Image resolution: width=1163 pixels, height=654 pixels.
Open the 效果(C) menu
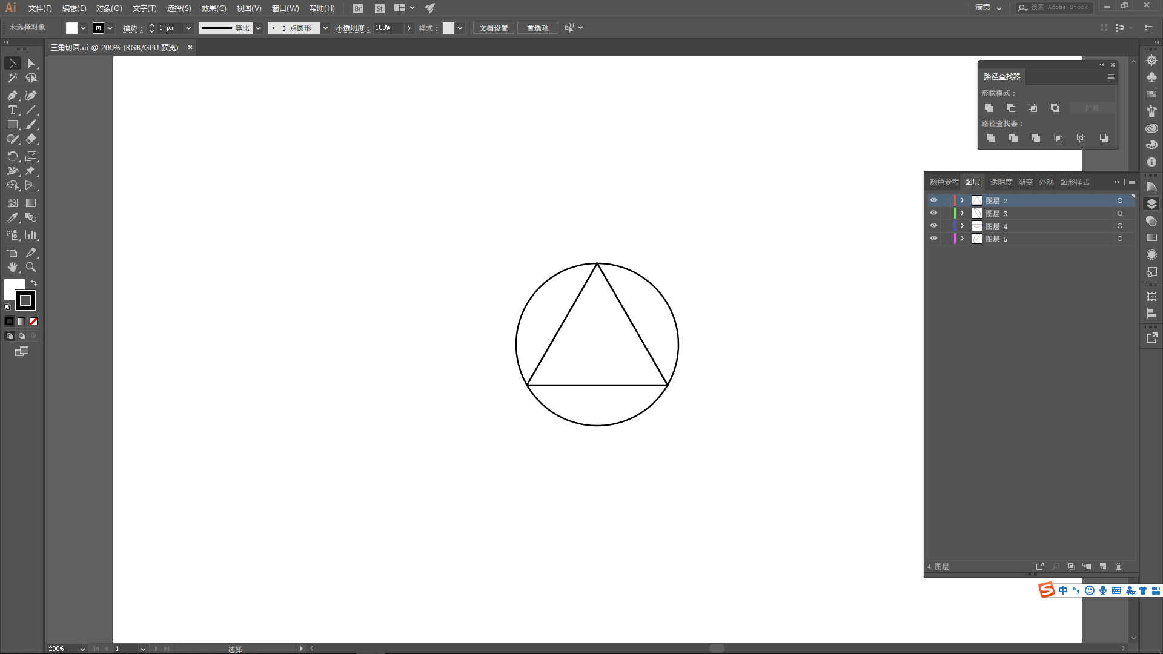[x=213, y=8]
